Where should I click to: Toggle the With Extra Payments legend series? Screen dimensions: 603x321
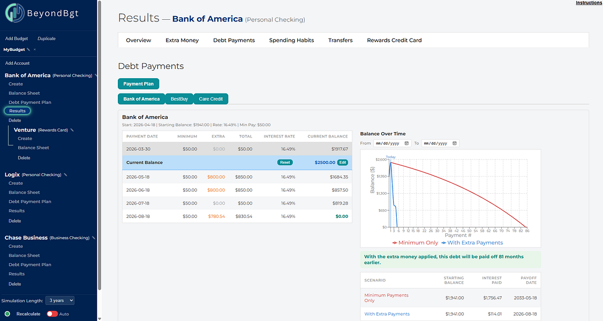[x=472, y=243]
